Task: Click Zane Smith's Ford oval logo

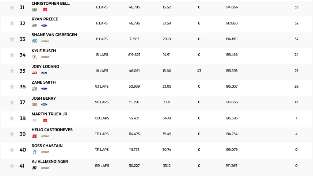Action: point(44,89)
